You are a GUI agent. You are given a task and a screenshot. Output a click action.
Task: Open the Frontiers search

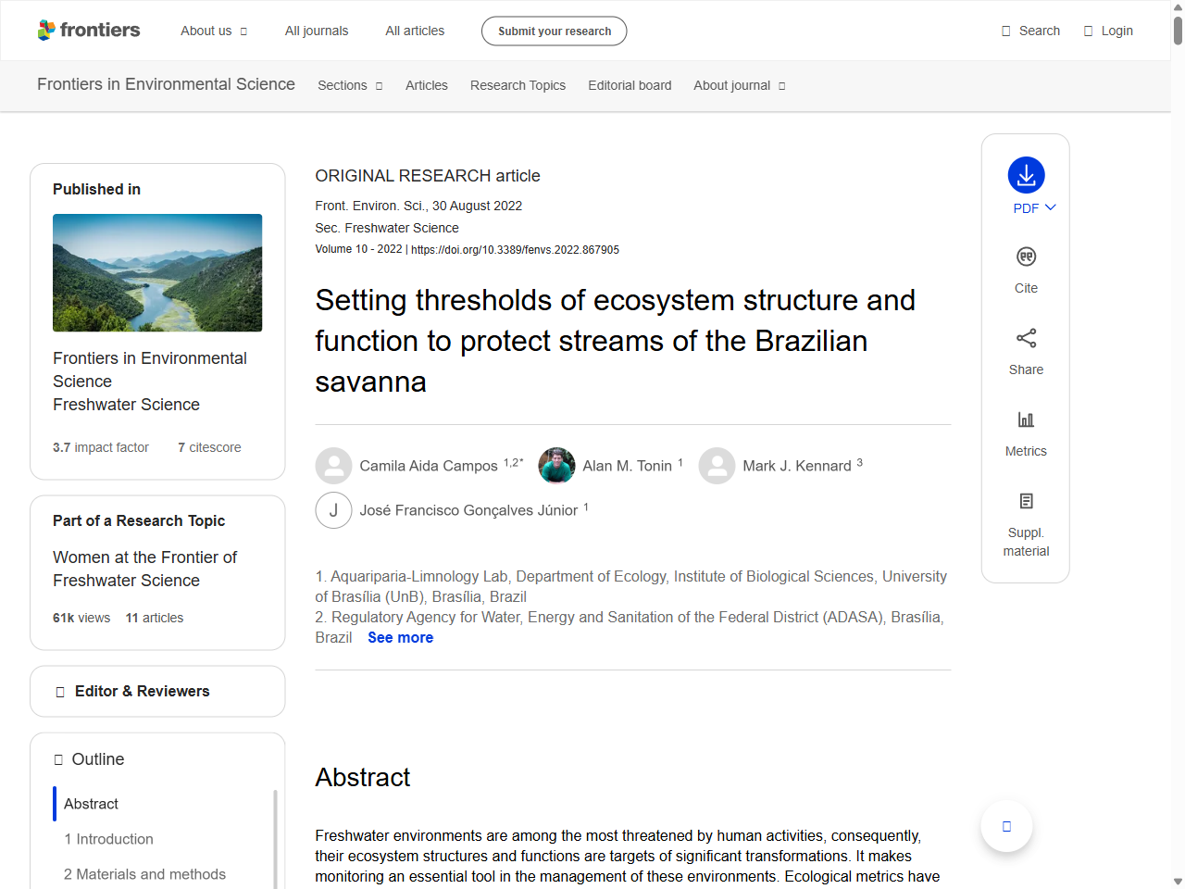pyautogui.click(x=1030, y=30)
